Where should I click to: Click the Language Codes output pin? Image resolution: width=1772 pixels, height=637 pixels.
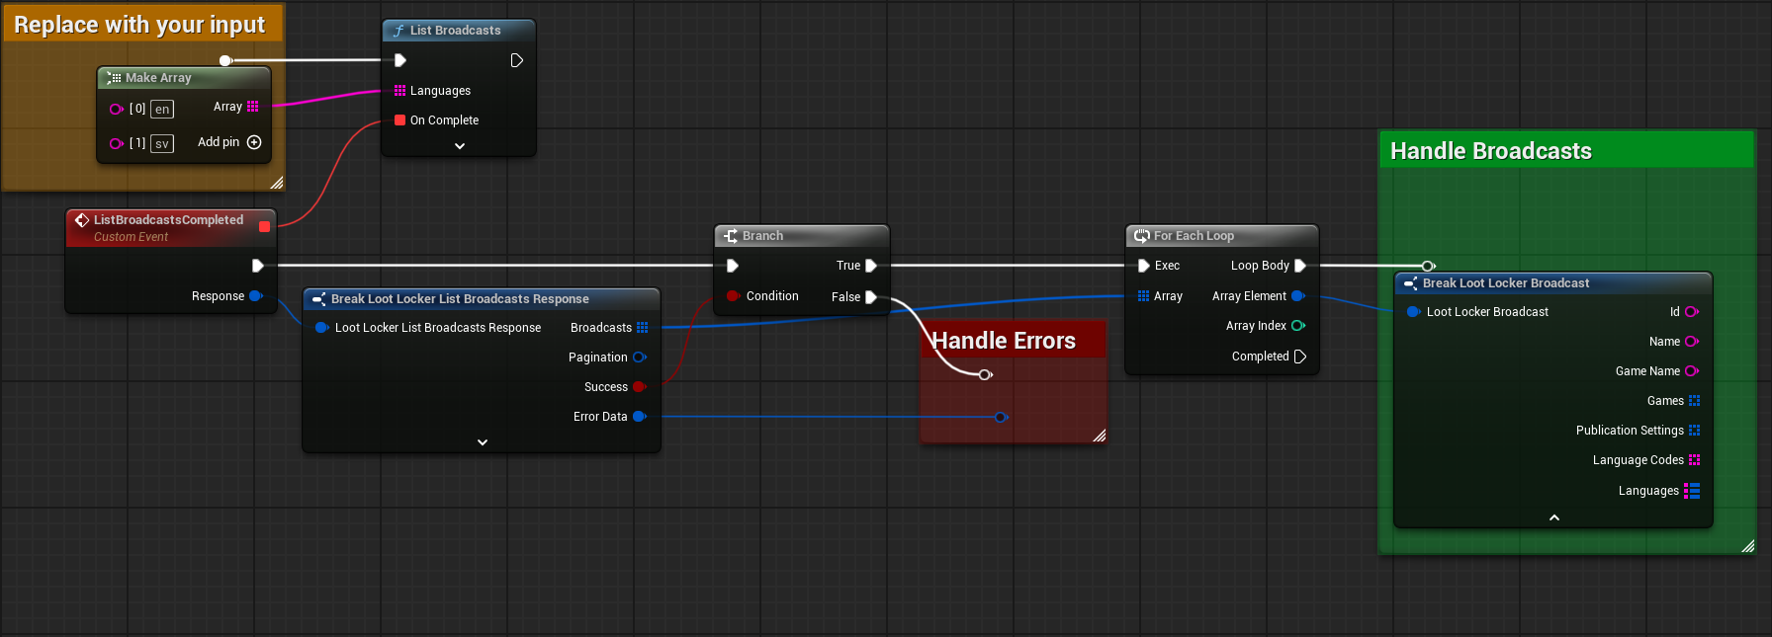(1694, 460)
